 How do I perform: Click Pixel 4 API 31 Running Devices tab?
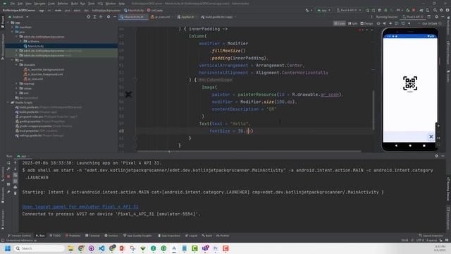pyautogui.click(x=413, y=17)
